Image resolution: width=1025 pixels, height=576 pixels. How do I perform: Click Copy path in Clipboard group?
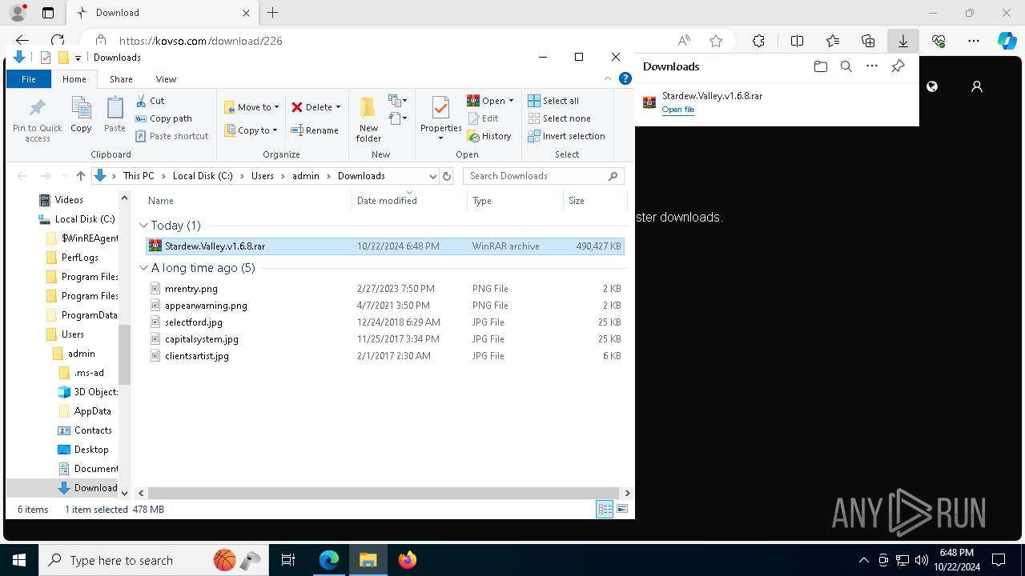pos(163,118)
